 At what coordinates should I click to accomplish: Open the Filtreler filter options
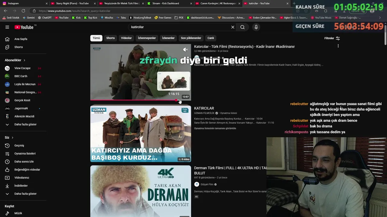point(332,38)
